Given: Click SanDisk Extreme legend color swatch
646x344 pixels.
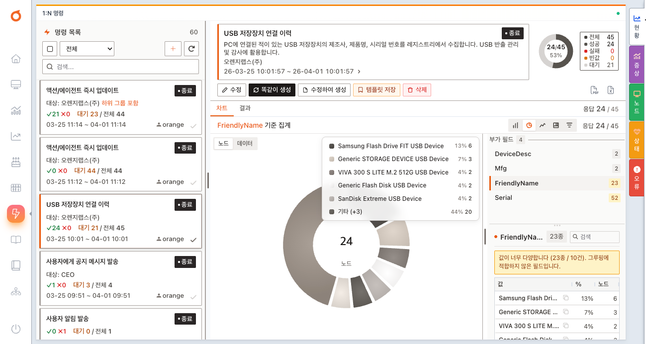Looking at the screenshot, I should coord(332,199).
